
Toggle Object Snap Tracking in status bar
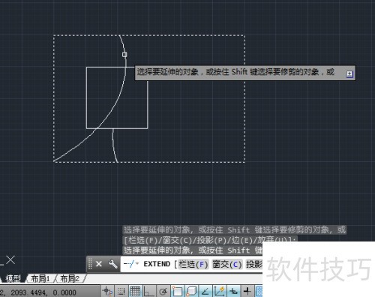point(205,291)
